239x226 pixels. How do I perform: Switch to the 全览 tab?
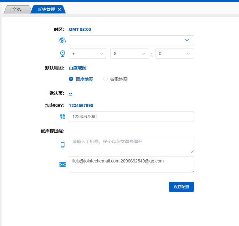tap(17, 9)
